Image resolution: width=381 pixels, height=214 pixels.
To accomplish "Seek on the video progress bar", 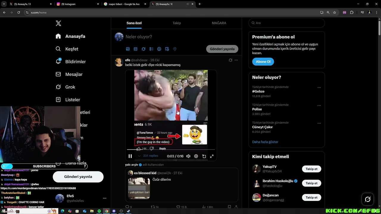I will coord(171,150).
